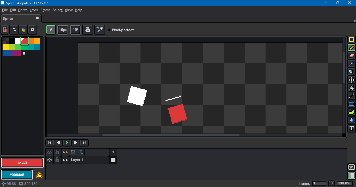
Task: Hide Layer 1 with eye icon
Action: [x=50, y=160]
